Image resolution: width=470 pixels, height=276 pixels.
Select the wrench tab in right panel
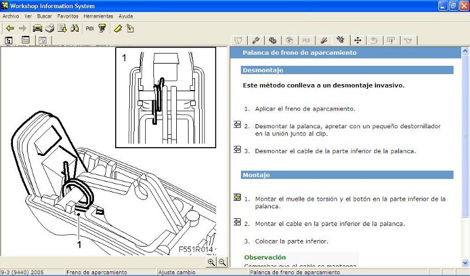256,40
